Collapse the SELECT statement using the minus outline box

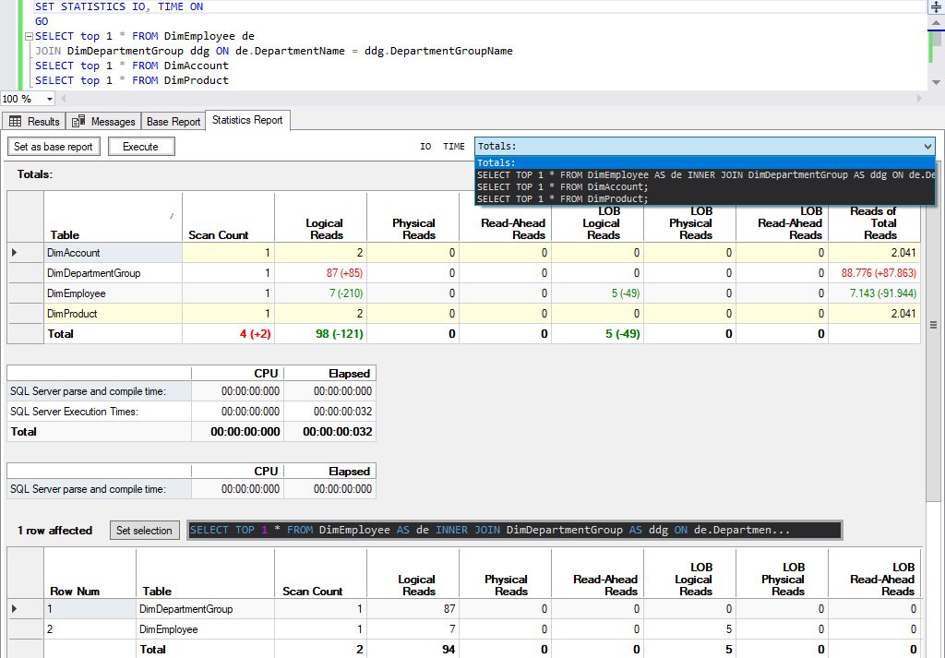pyautogui.click(x=30, y=36)
